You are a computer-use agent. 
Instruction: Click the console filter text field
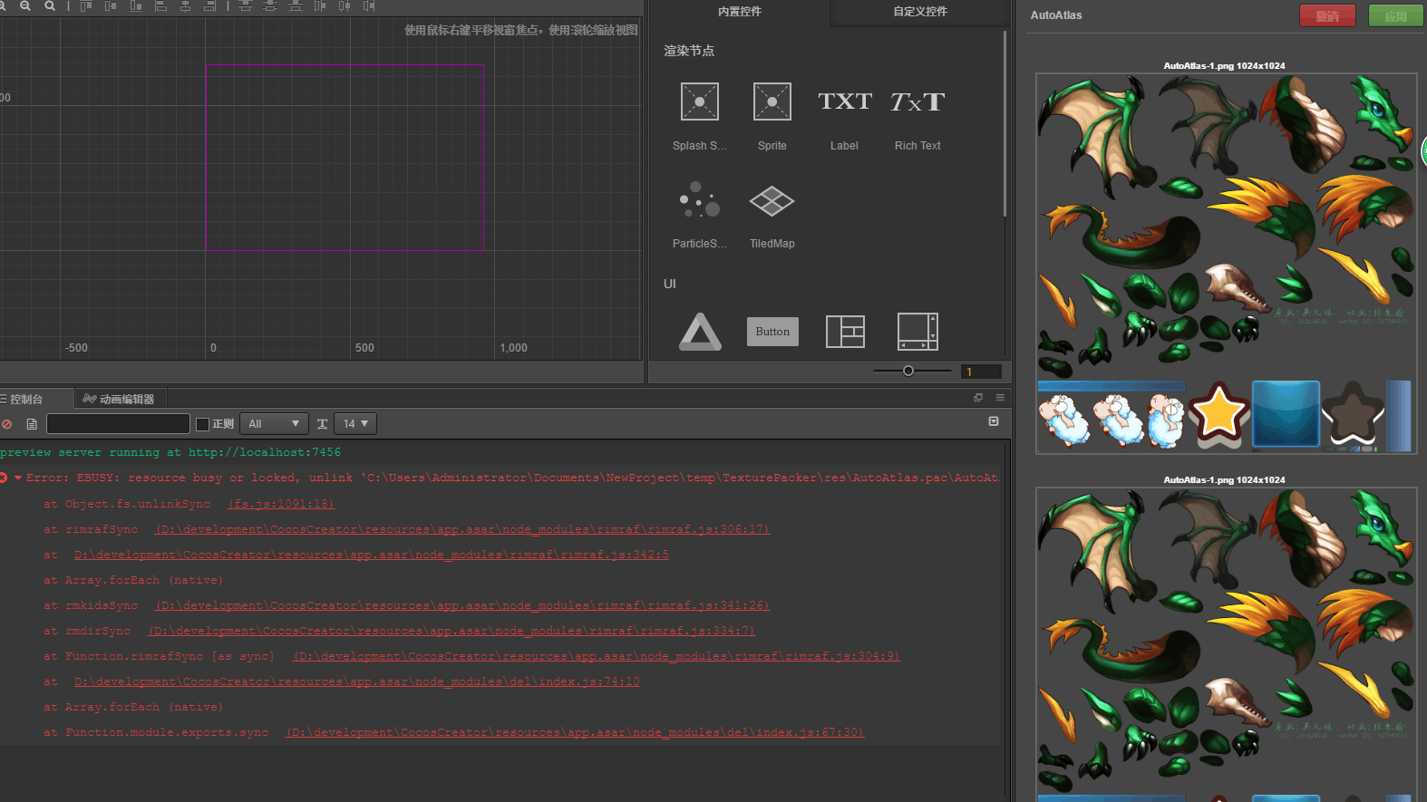118,424
